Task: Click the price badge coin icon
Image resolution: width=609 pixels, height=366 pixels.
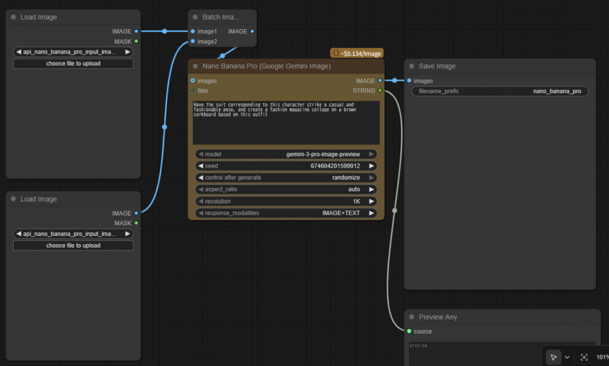Action: pos(336,53)
